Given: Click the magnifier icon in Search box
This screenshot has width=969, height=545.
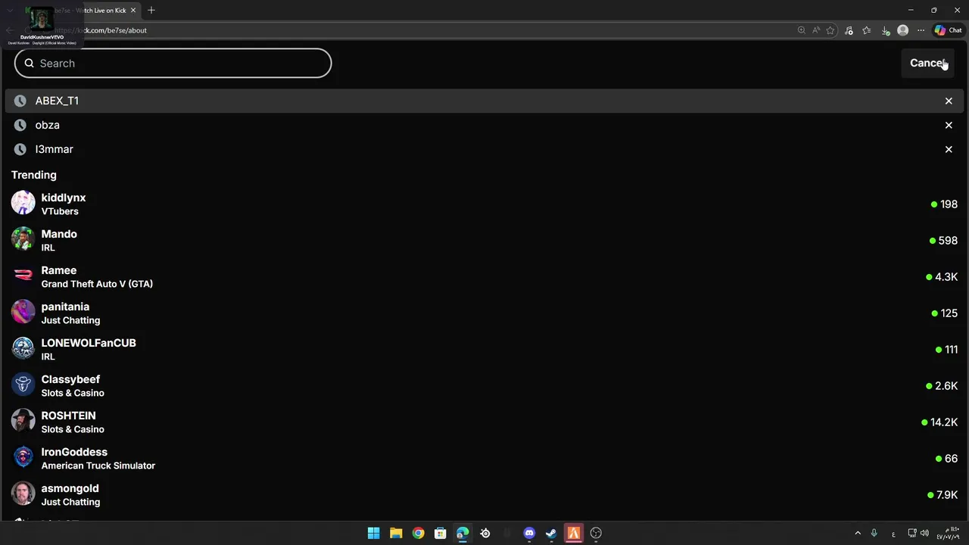Looking at the screenshot, I should [x=29, y=63].
